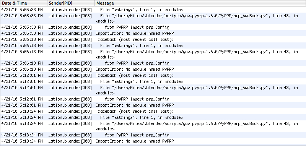Select the 5:06:13 prp_AddBook.py file path message

point(197,54)
